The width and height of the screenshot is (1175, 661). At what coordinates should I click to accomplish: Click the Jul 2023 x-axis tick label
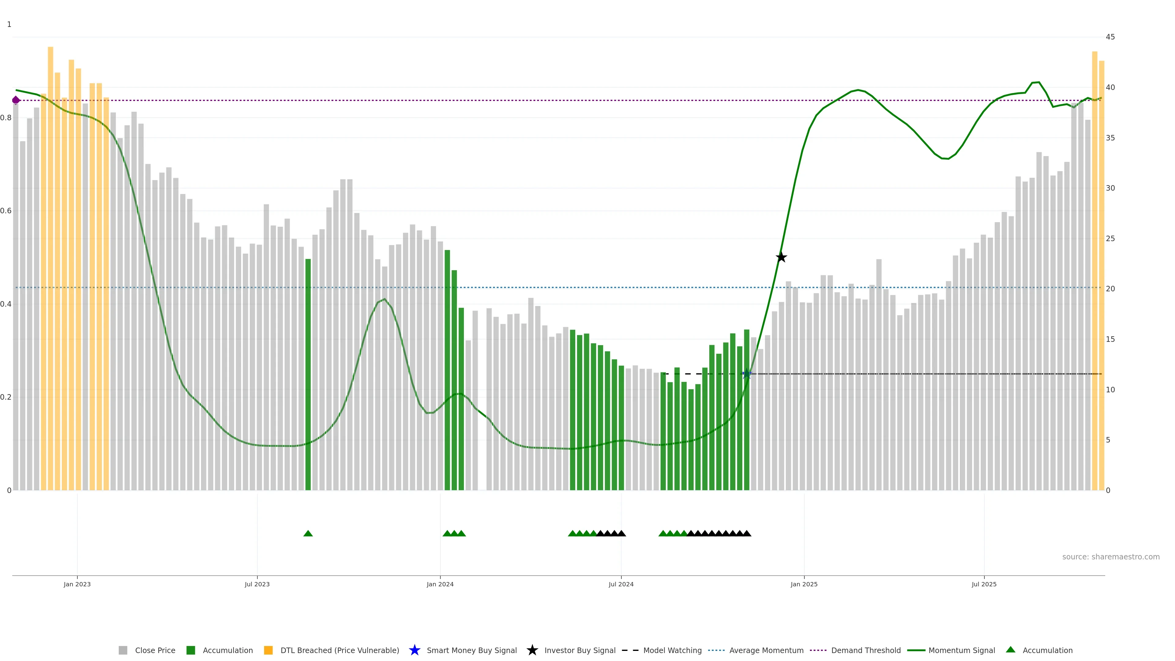coord(257,584)
